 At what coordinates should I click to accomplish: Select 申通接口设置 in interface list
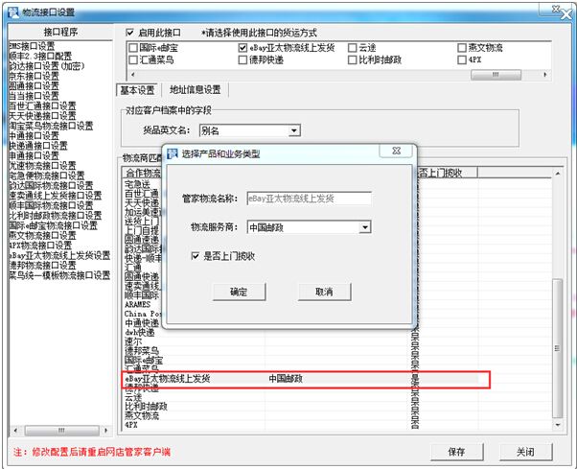tap(35, 155)
